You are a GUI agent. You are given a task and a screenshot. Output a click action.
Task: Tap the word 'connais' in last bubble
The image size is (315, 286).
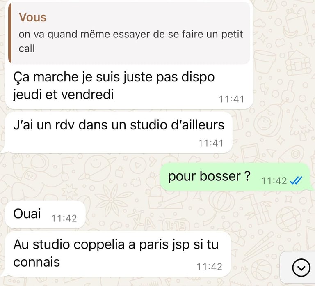(37, 262)
